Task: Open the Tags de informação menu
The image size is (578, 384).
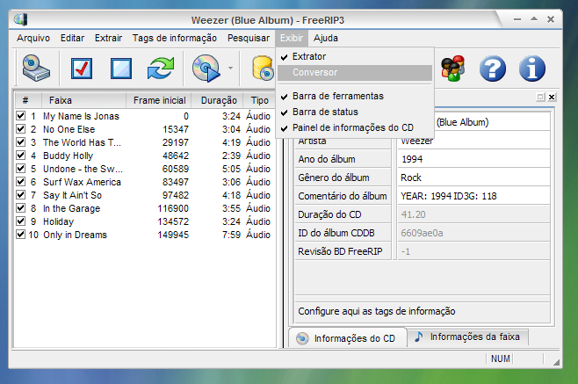Action: coord(175,38)
